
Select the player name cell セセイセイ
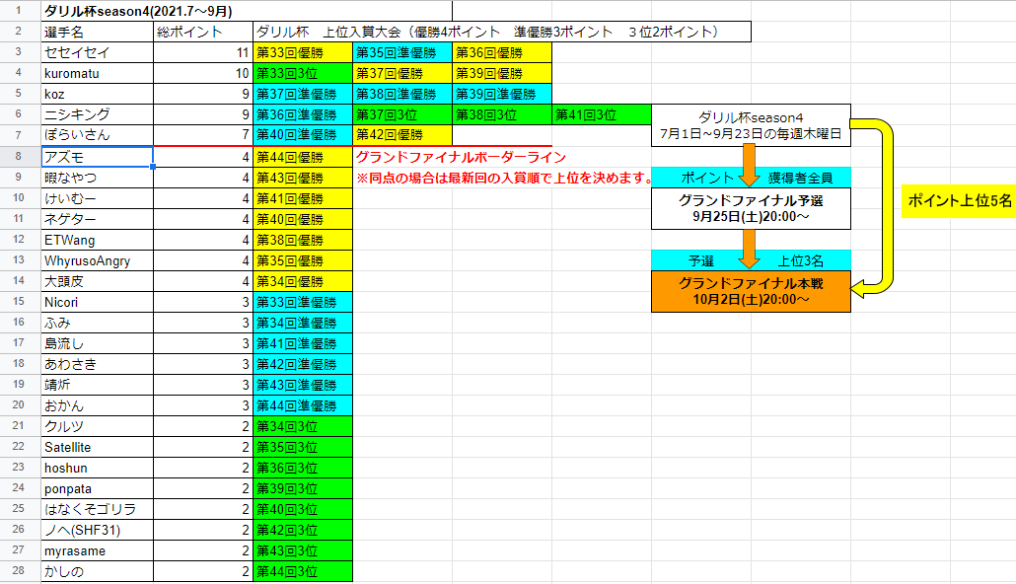(x=98, y=52)
